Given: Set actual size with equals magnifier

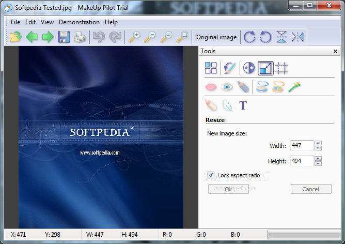Looking at the screenshot, I should point(166,37).
